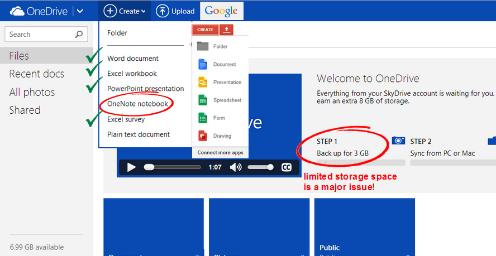Click the blue Google Document icon
The height and width of the screenshot is (256, 496).
tap(202, 64)
